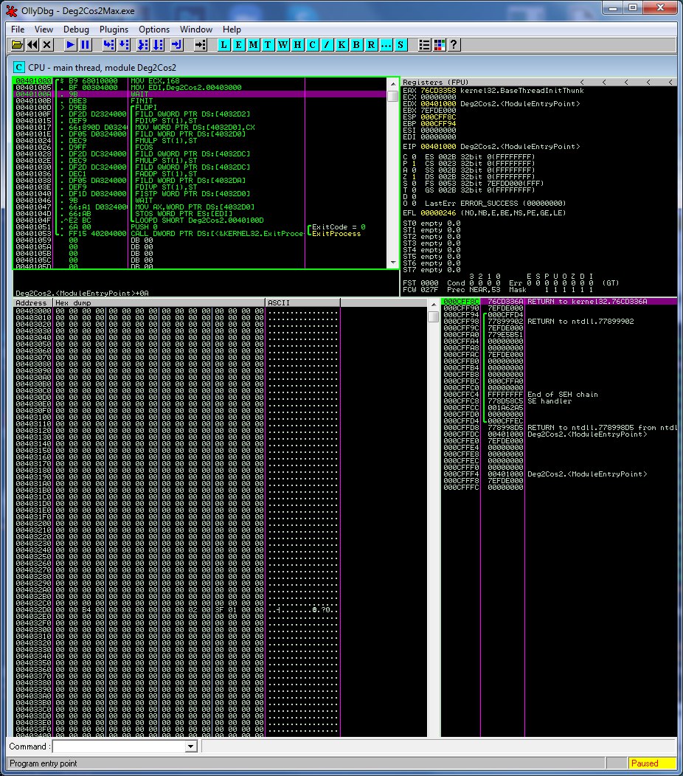Open the Patches window (/ button)

point(327,45)
